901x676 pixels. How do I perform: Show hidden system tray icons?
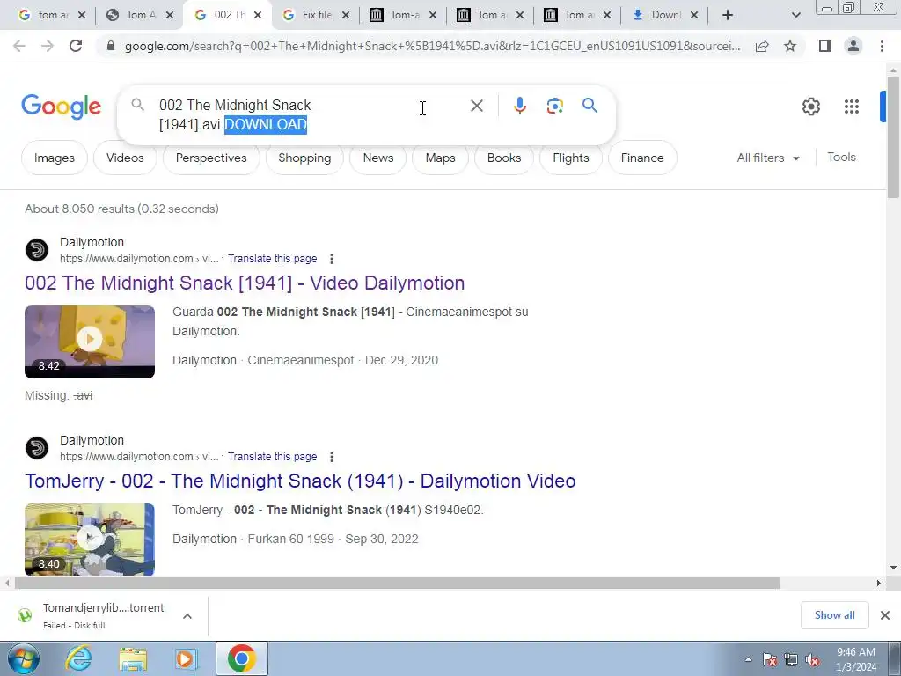[748, 660]
